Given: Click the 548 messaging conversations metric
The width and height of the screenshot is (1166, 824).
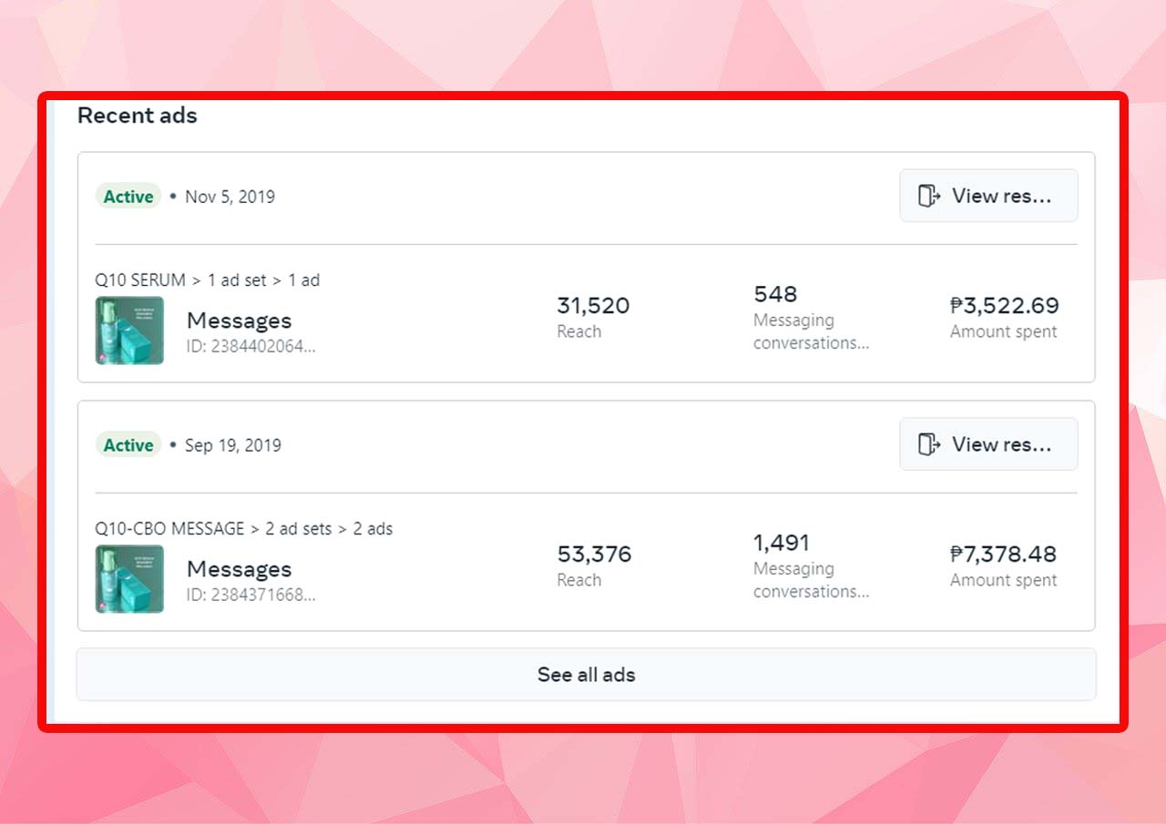Looking at the screenshot, I should (x=775, y=294).
